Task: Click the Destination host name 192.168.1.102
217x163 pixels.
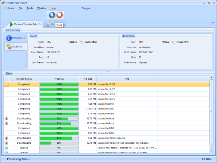Action: pyautogui.click(x=146, y=52)
